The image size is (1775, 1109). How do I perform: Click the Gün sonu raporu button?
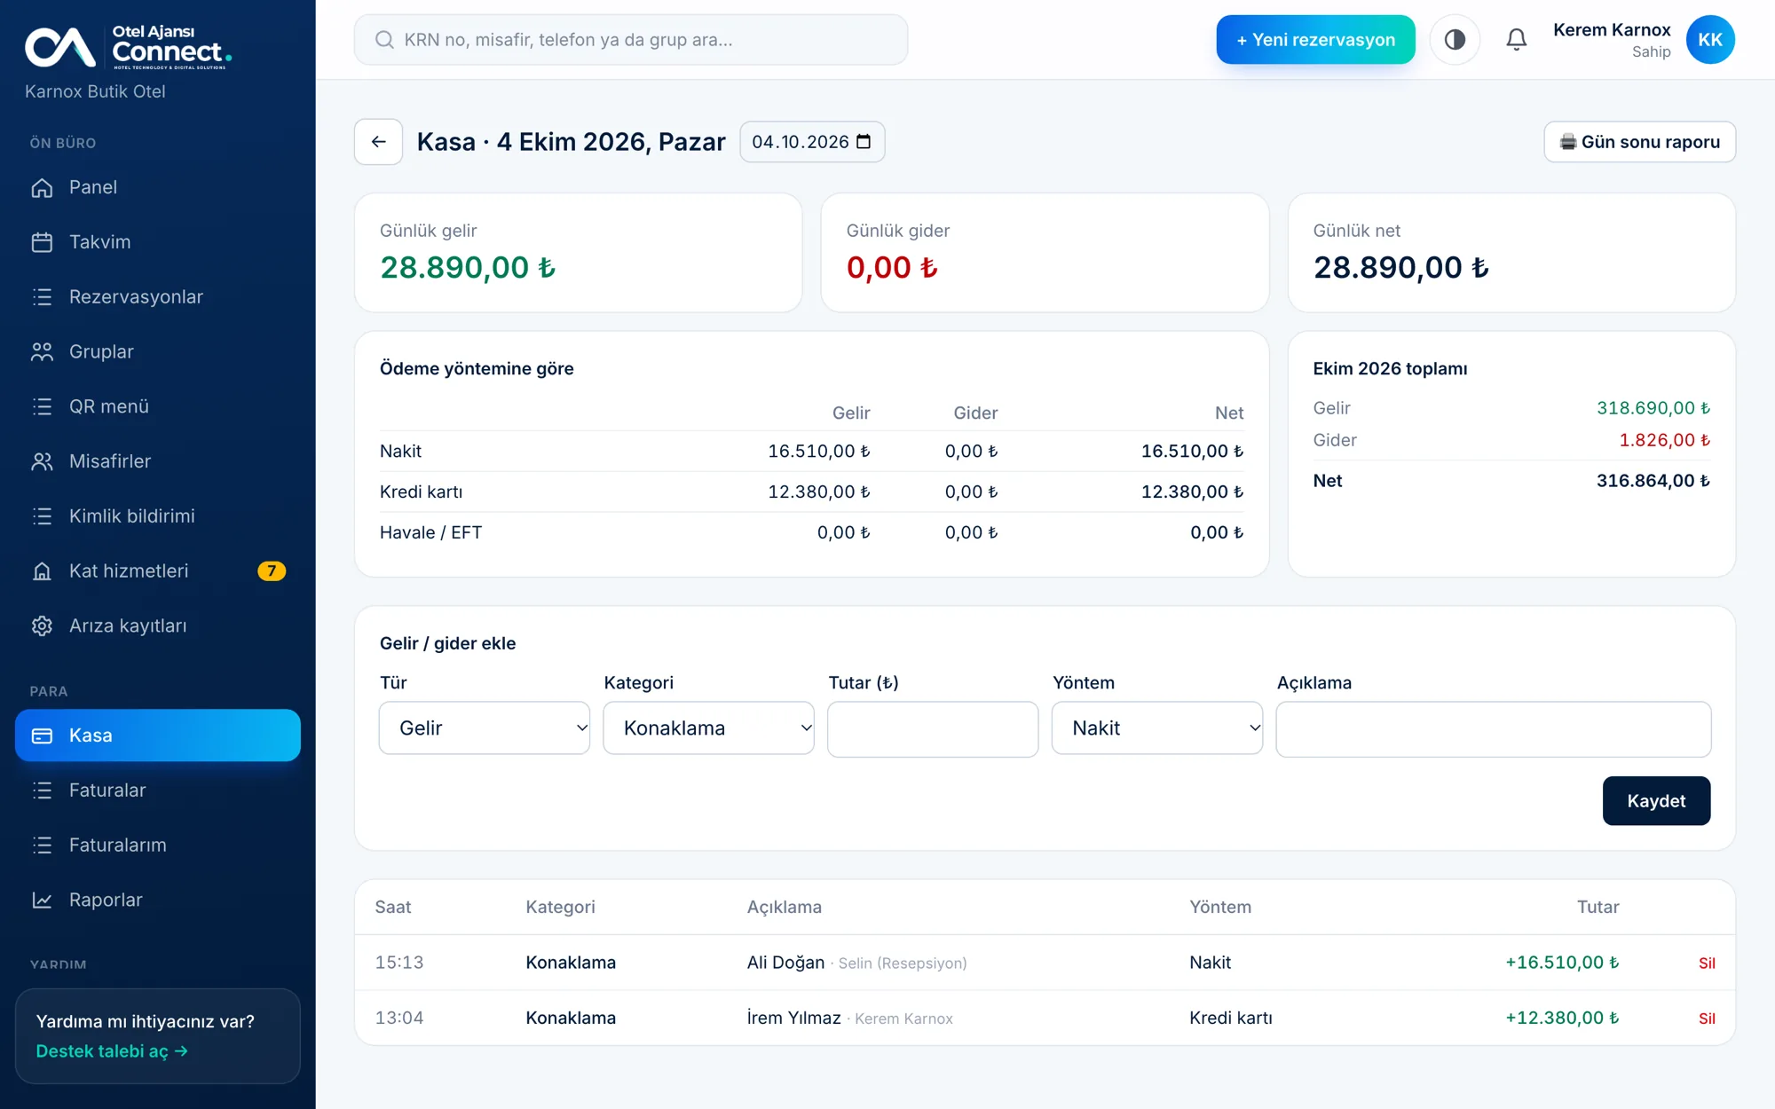(1640, 142)
